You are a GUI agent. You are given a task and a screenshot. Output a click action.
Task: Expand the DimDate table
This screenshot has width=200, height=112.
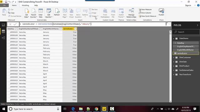(x=174, y=62)
